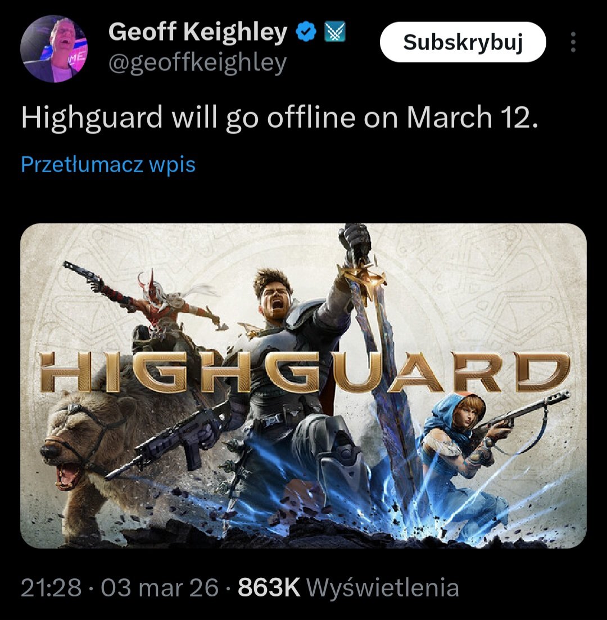Click the Przetłumacz wpis translate link
The height and width of the screenshot is (620, 607).
tap(108, 164)
